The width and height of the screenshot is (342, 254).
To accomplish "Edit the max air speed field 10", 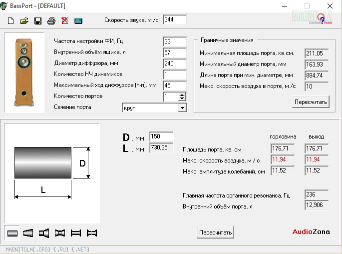I will coord(317,86).
